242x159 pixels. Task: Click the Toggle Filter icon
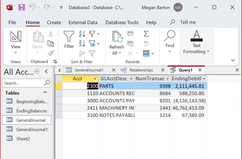tap(92, 53)
